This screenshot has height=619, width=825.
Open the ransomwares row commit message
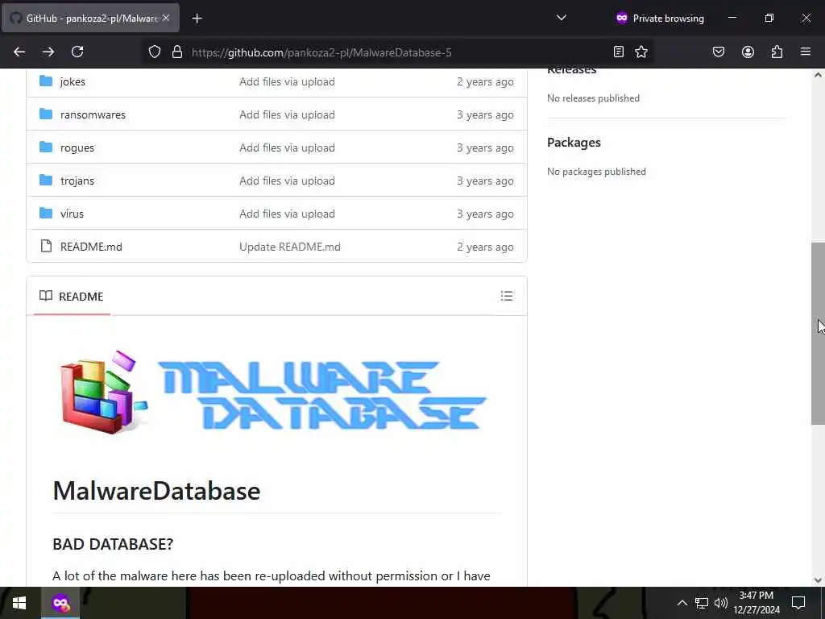pos(287,114)
